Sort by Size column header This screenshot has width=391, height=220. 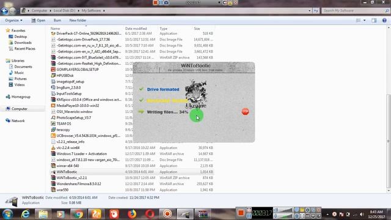pos(197,29)
